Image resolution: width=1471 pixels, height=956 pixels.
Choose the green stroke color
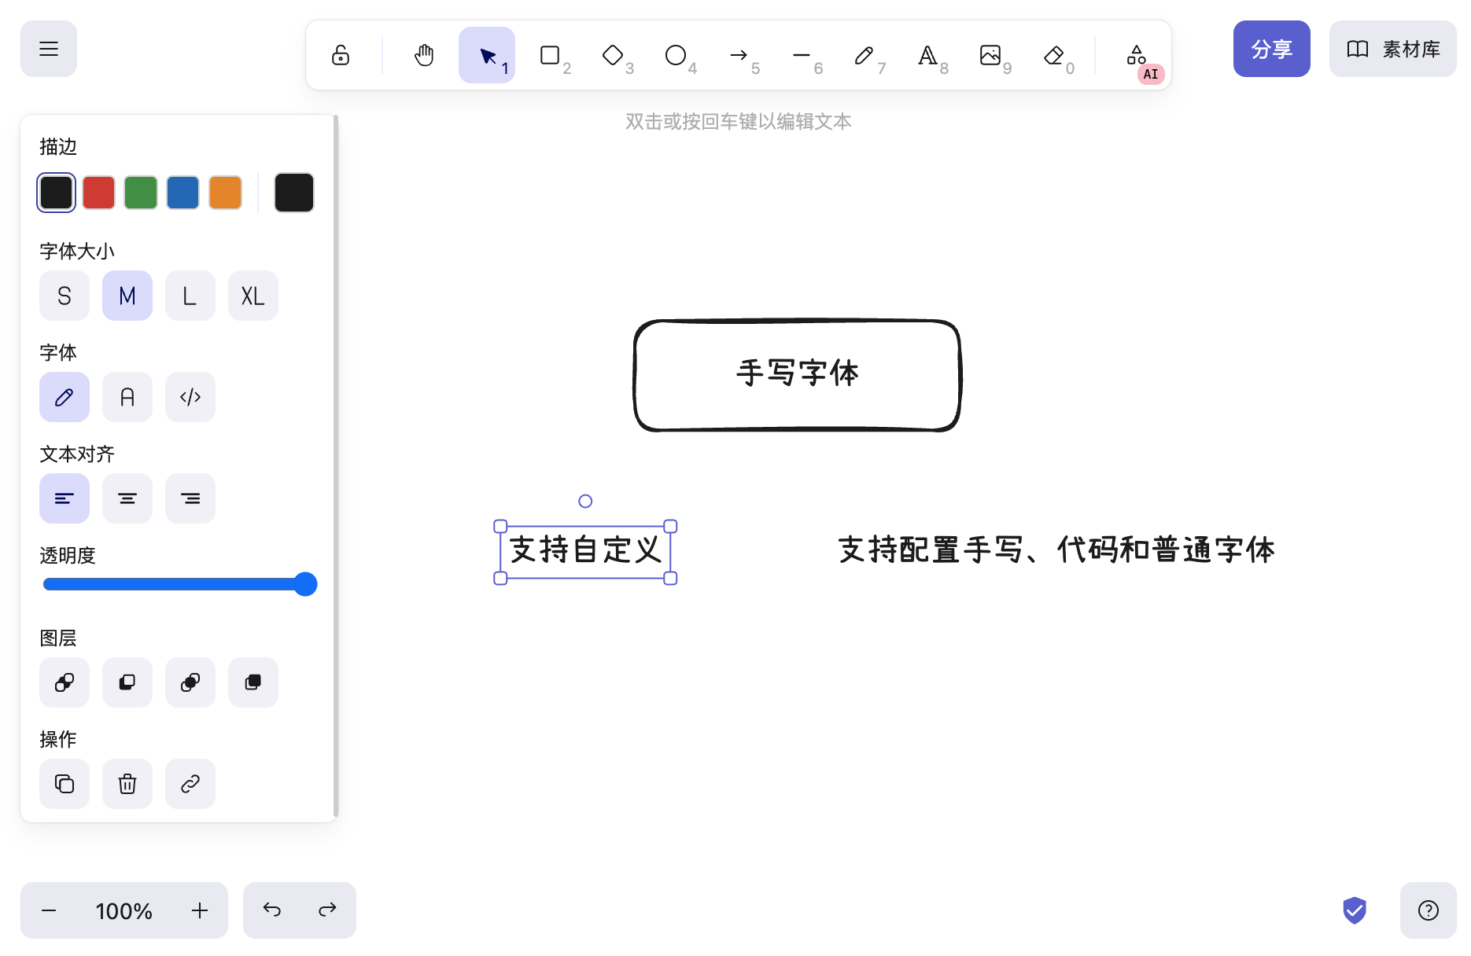click(x=141, y=193)
